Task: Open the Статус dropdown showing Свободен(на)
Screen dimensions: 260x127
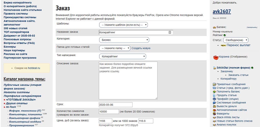Action: (x=236, y=40)
